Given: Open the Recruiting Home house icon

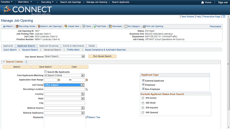Looking at the screenshot, I should click(17, 26).
